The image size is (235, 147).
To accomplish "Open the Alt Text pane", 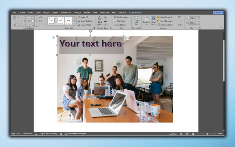I will (137, 21).
